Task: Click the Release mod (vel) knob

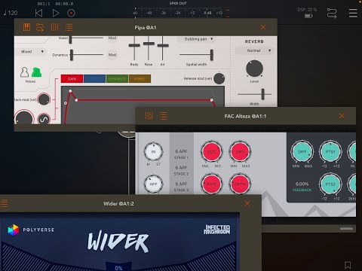Action: click(x=219, y=79)
